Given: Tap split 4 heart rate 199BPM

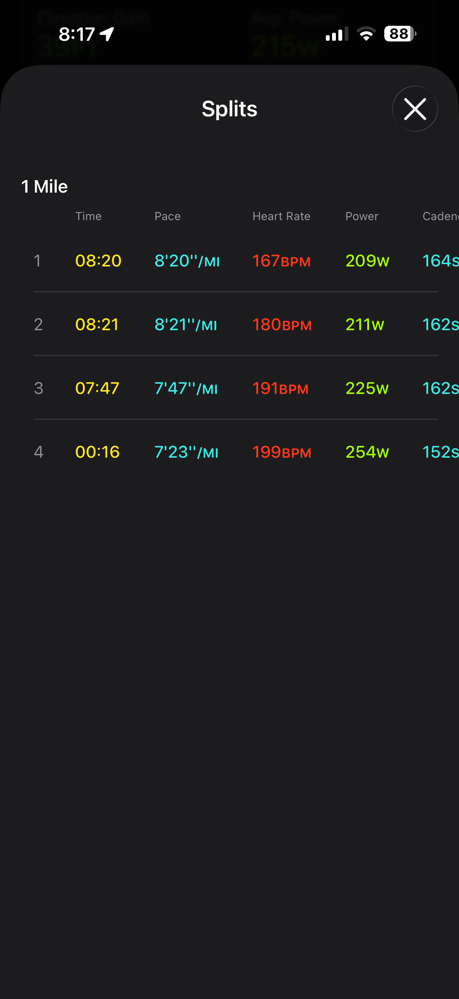Looking at the screenshot, I should [282, 452].
